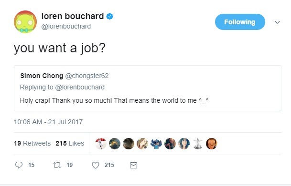Image resolution: width=291 pixels, height=186 pixels.
Task: Open the @lorenbouchard handle under the name
Action: 66,27
